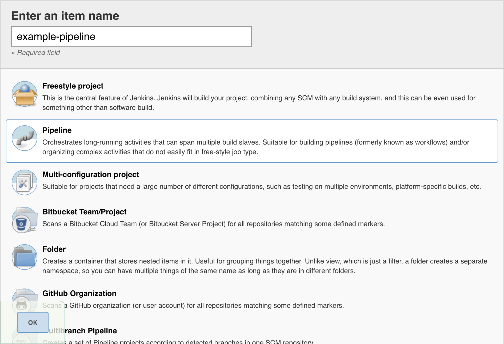Choose the Pipeline item type heading
Viewport: 504px width, 344px height.
(57, 130)
